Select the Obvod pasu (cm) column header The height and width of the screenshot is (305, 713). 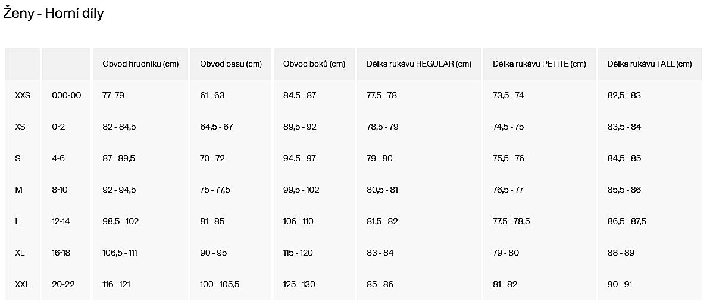[x=231, y=64]
